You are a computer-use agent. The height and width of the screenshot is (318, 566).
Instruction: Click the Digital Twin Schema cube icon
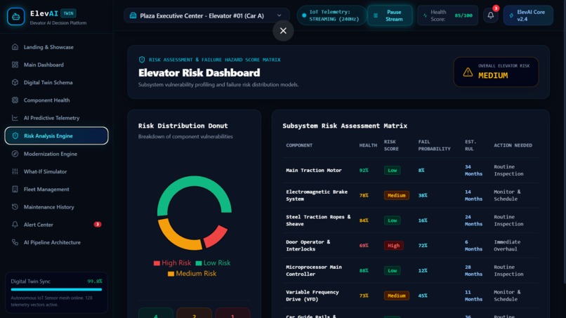15,82
